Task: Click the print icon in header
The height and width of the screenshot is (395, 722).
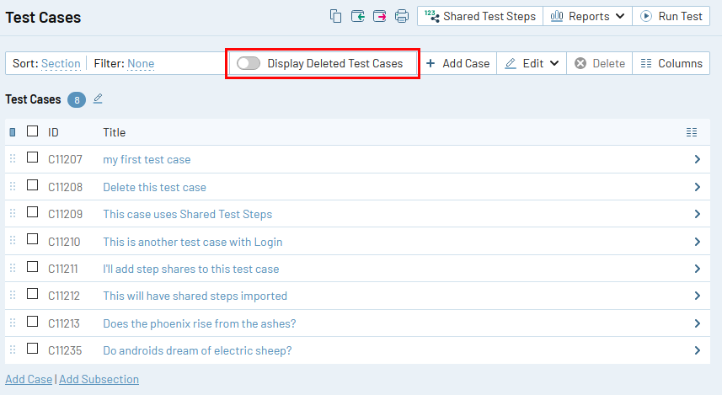Action: point(402,16)
